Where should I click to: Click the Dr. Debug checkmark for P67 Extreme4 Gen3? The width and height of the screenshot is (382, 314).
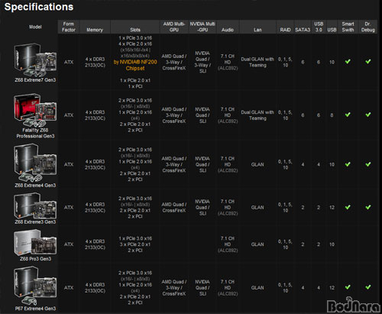pyautogui.click(x=368, y=287)
